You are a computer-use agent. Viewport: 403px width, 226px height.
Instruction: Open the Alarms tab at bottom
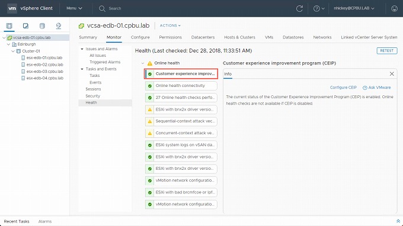pyautogui.click(x=45, y=221)
